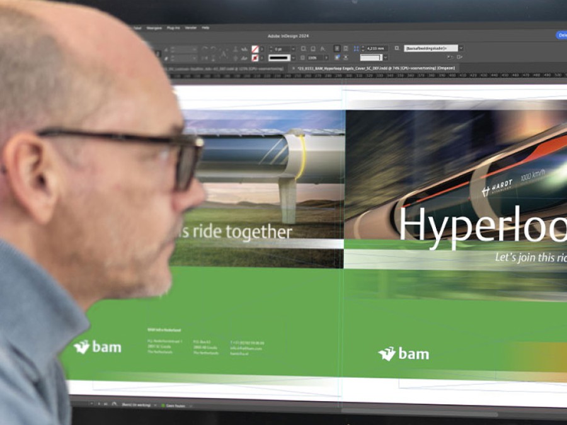Expand the arrow next to Geen fouten
The width and height of the screenshot is (567, 425).
coord(190,406)
